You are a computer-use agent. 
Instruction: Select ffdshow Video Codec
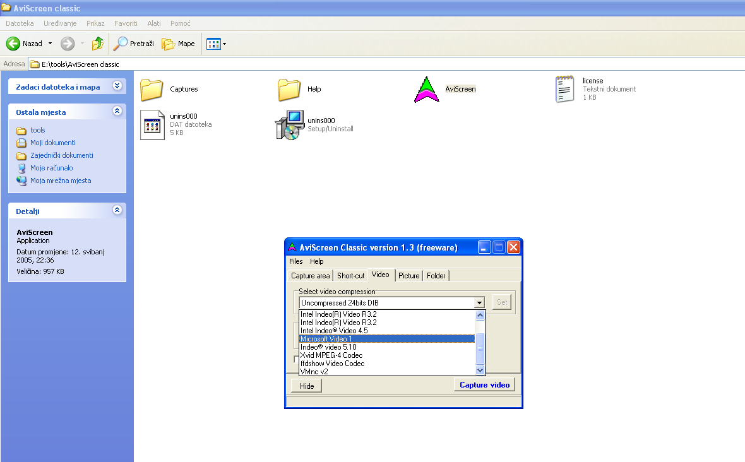387,364
